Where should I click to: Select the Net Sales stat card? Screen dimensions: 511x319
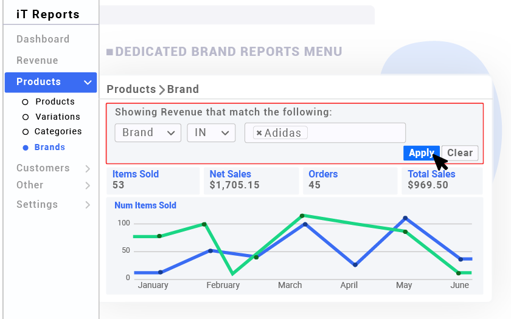tap(250, 180)
